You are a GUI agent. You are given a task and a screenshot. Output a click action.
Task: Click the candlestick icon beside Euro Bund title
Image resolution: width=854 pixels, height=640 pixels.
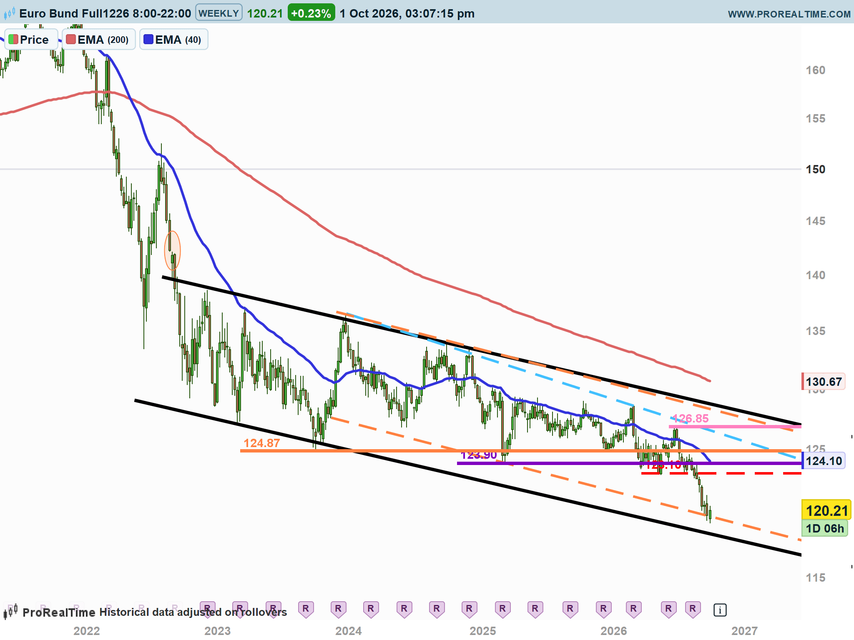tap(9, 13)
